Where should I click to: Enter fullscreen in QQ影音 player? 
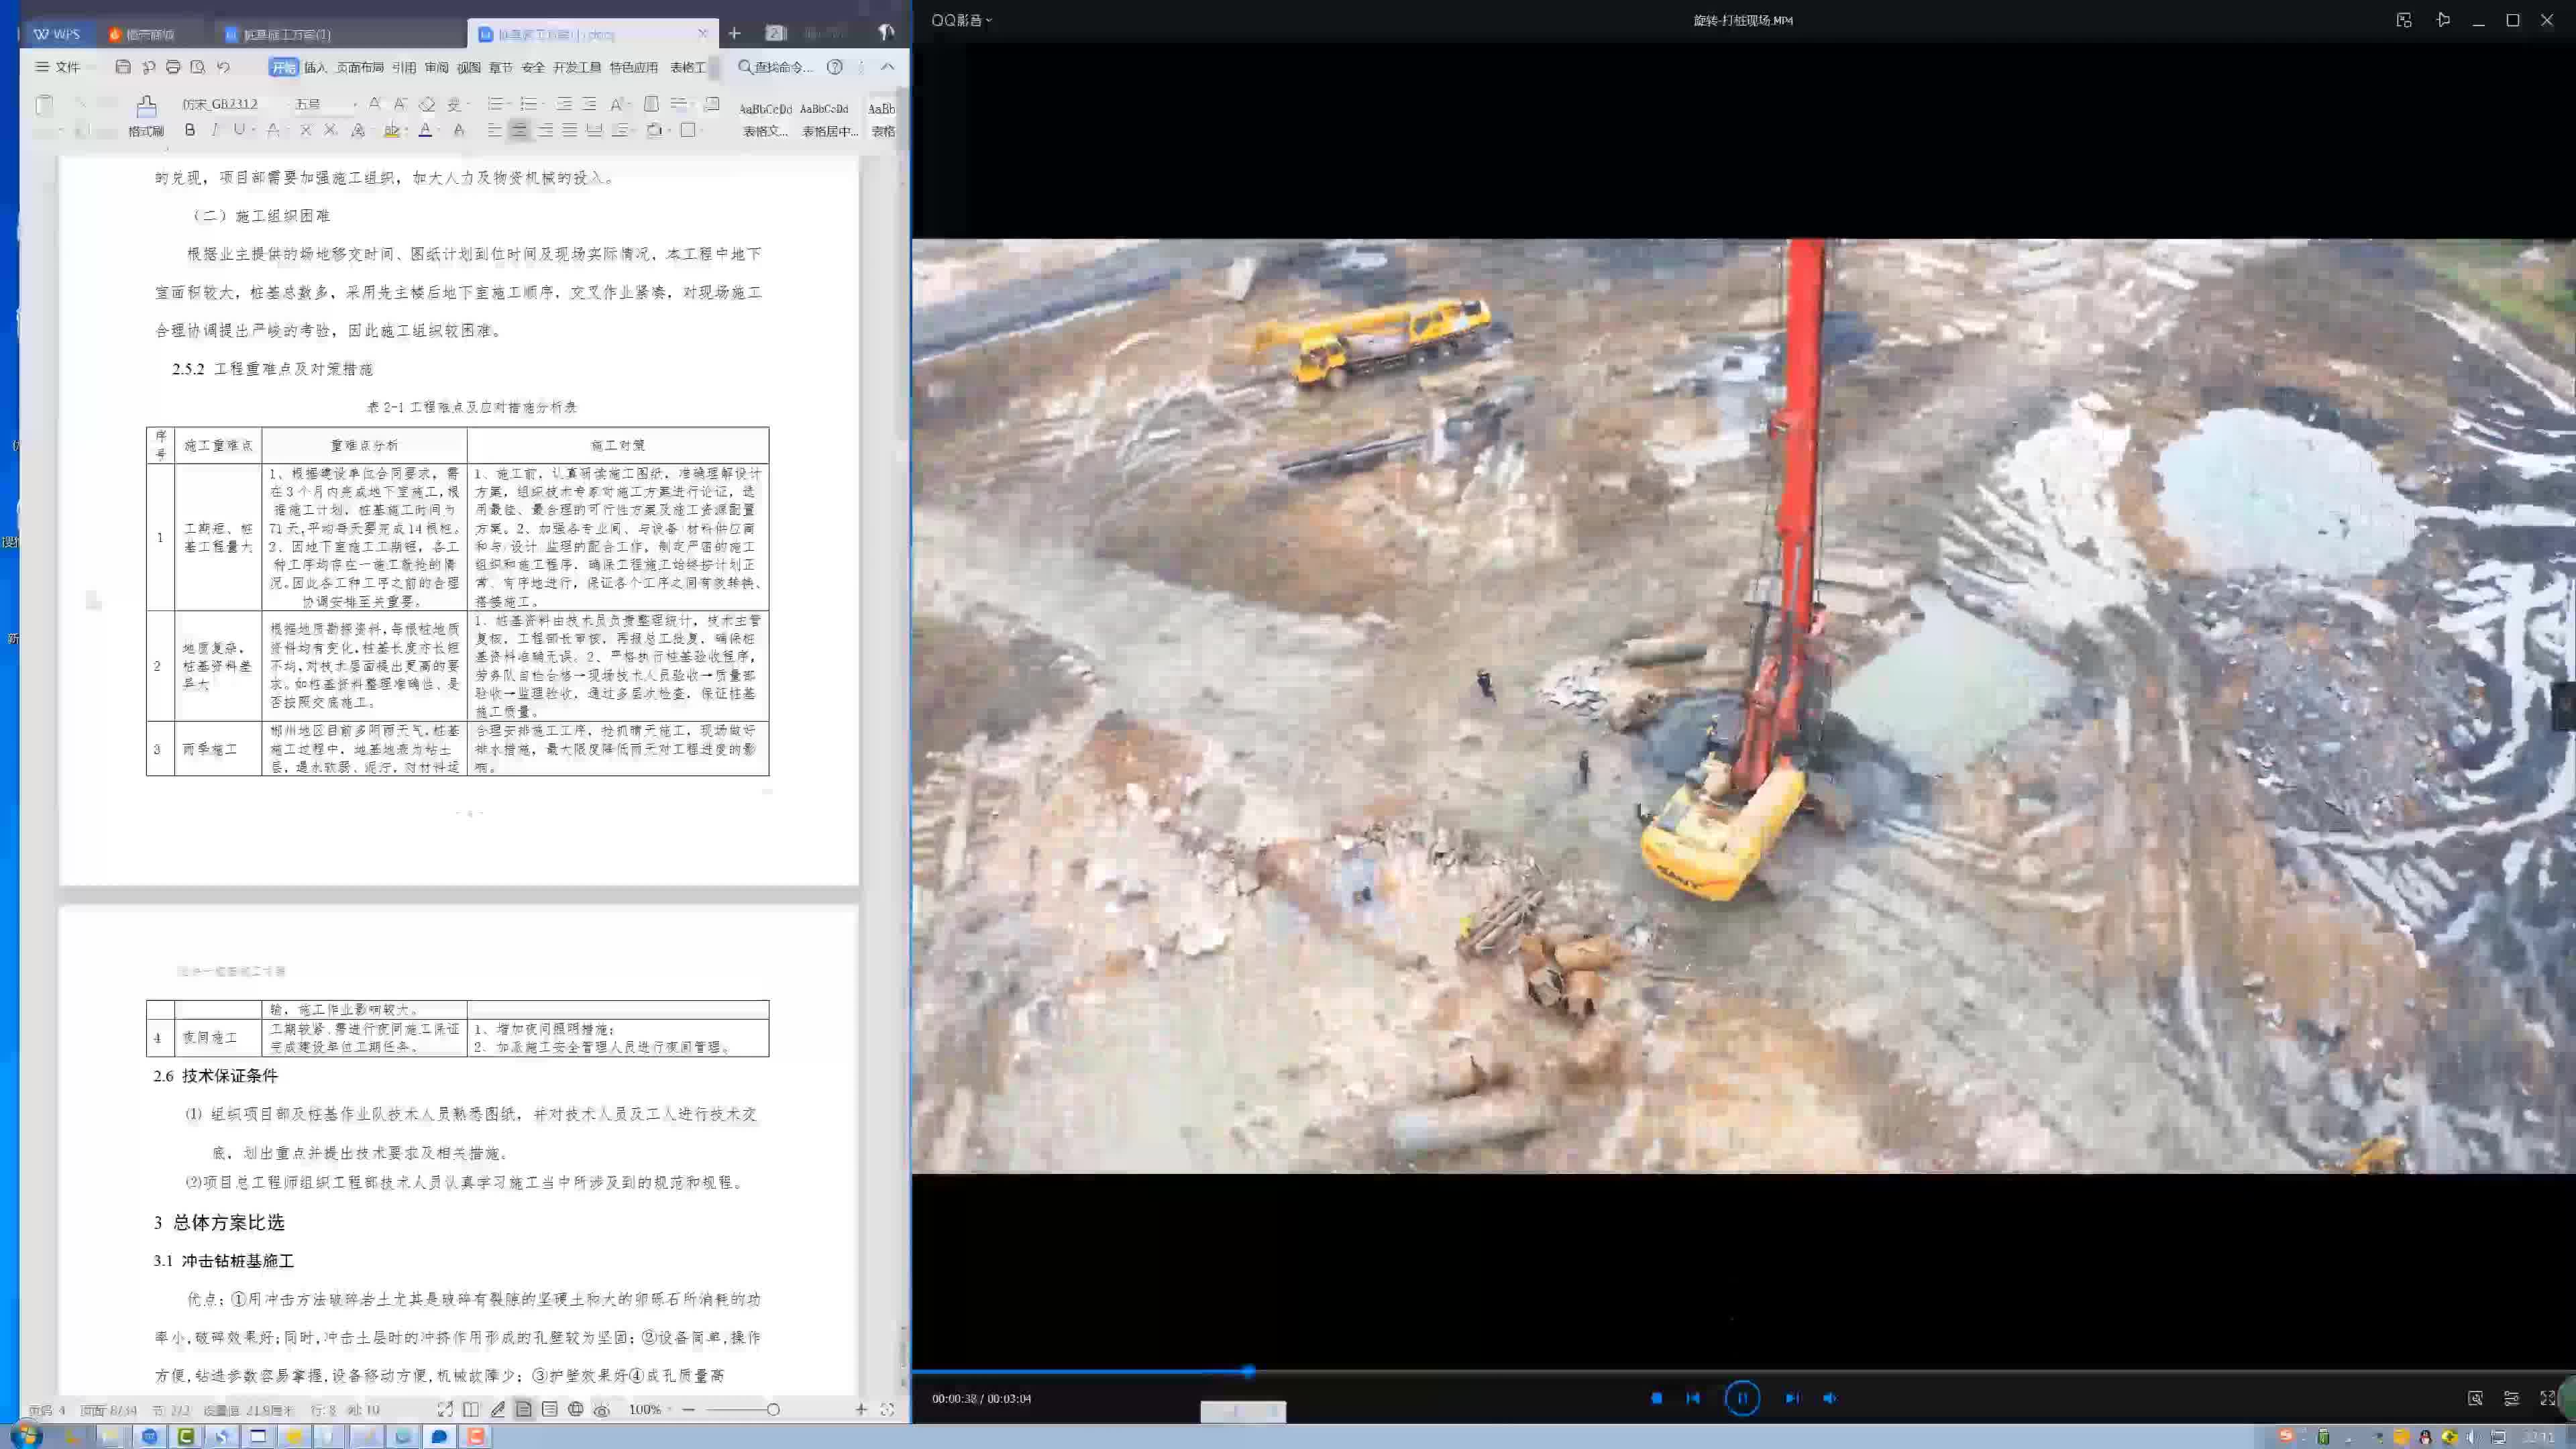(2547, 1398)
